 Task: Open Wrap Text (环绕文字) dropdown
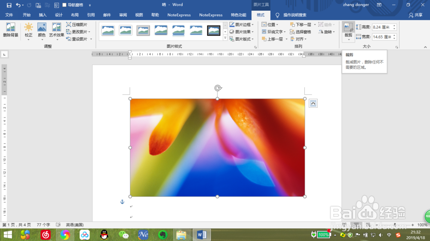273,32
